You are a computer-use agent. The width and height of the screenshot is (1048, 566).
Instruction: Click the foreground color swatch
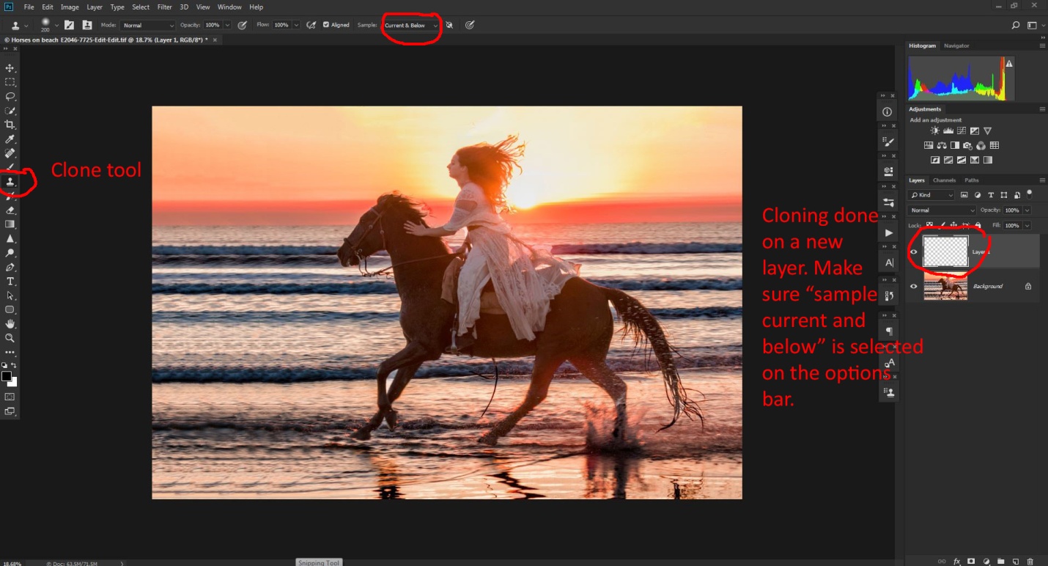point(7,376)
